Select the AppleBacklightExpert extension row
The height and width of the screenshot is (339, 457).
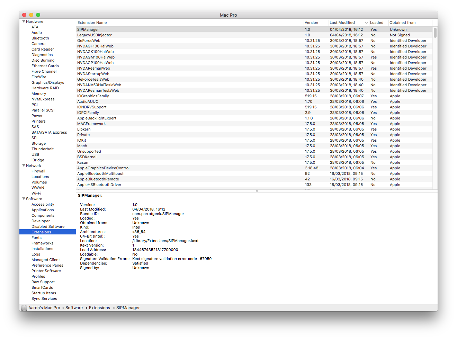tap(254, 118)
